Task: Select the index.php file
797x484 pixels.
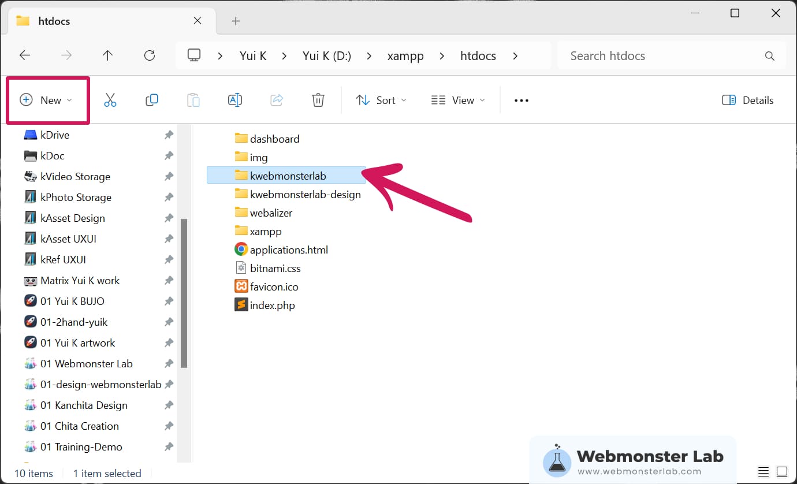Action: click(272, 306)
